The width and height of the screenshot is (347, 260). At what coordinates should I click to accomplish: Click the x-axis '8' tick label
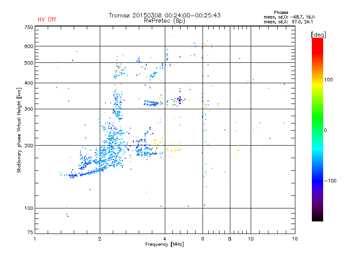pos(230,239)
